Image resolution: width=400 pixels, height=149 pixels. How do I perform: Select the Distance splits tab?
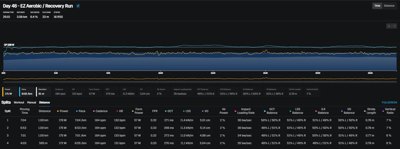(x=44, y=102)
